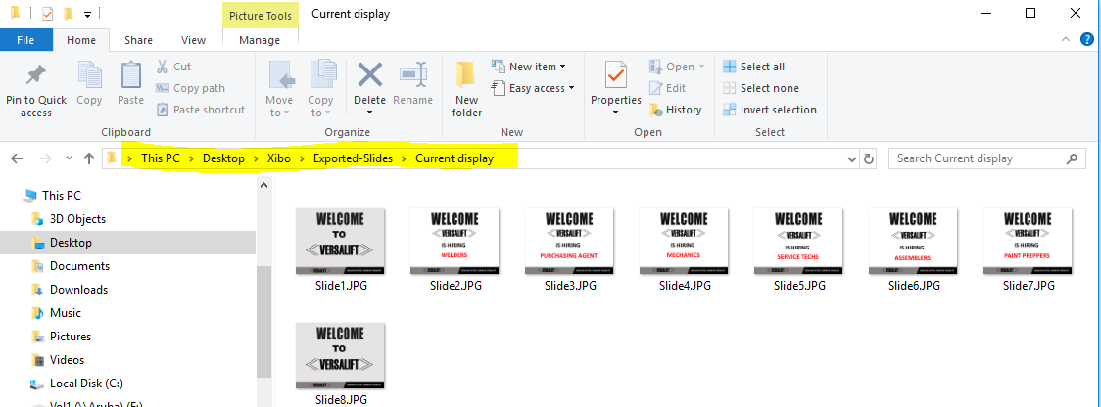
Task: Click Desktop in breadcrumb path
Action: pos(223,158)
